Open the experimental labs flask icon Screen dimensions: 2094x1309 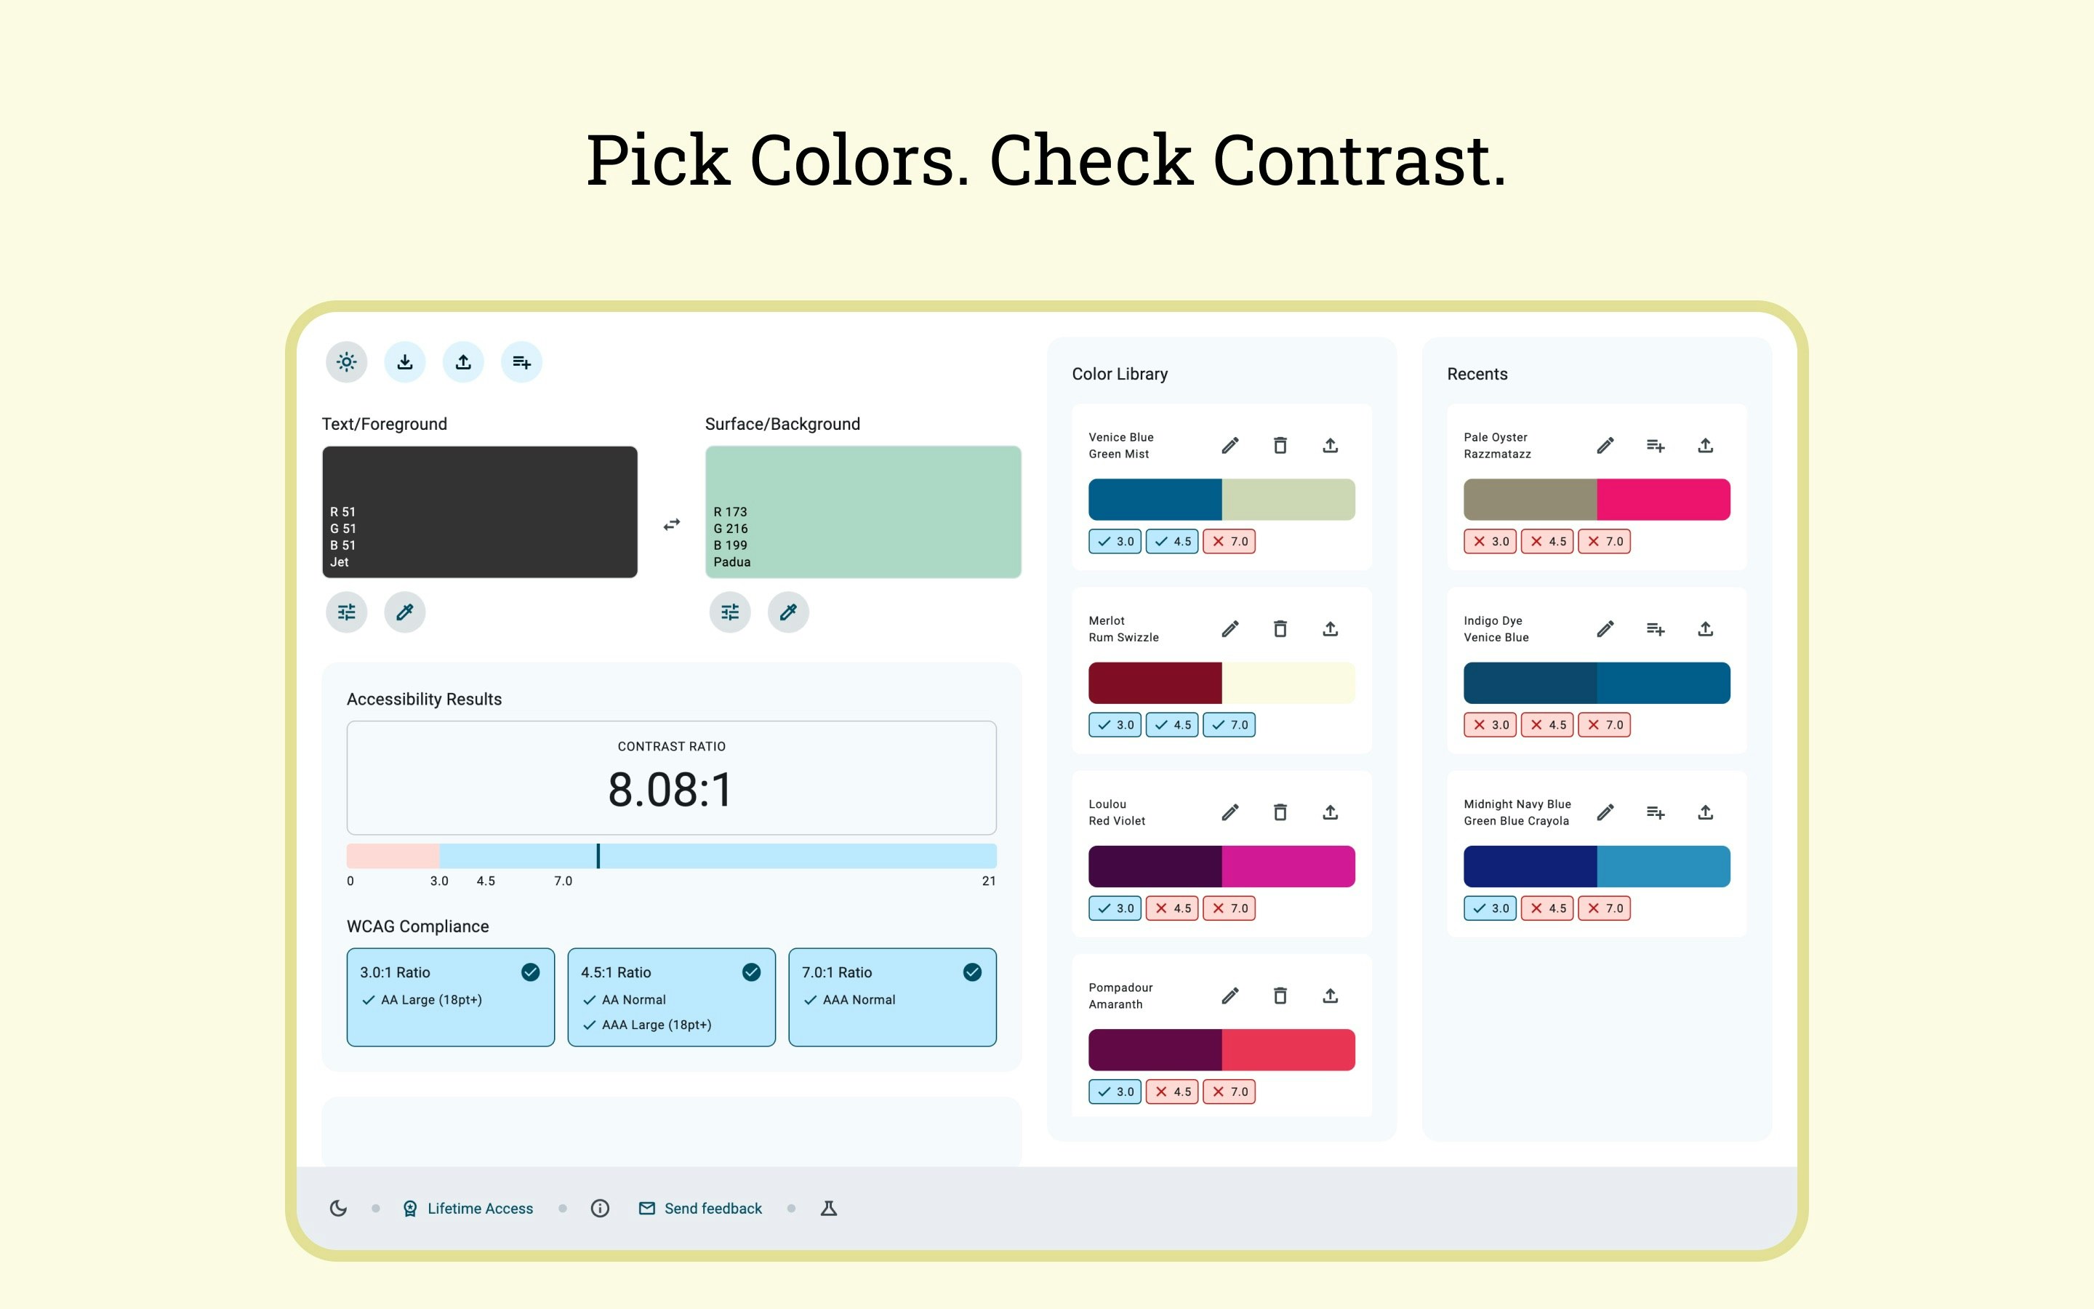[828, 1208]
